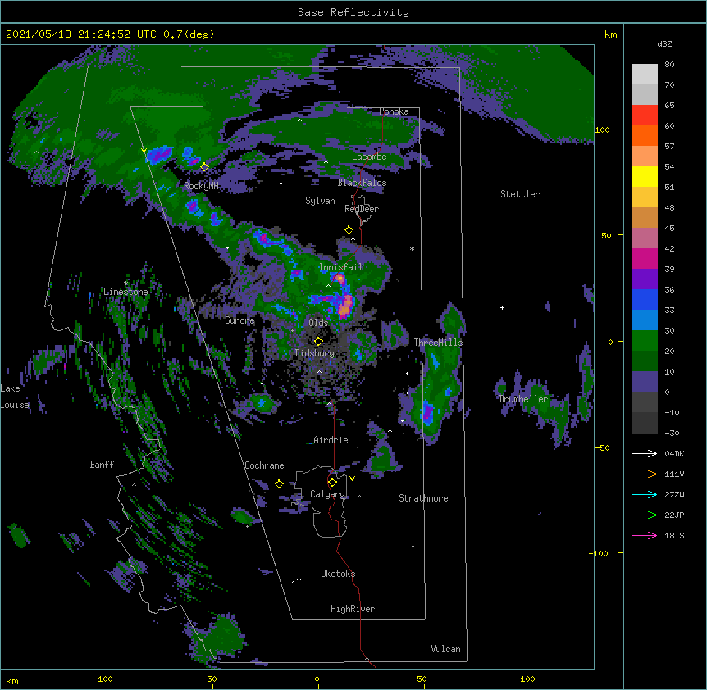
Task: Click the Banff label on map
Action: 102,465
